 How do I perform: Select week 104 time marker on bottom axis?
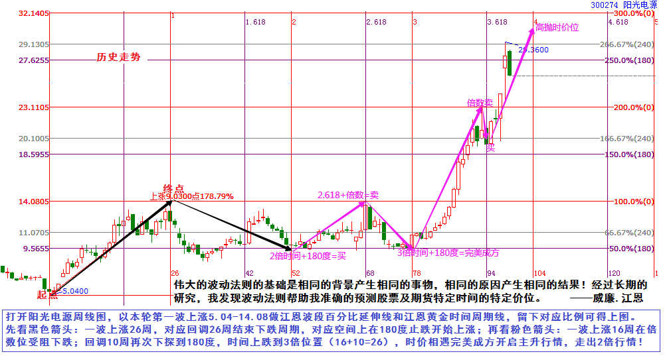[540, 273]
